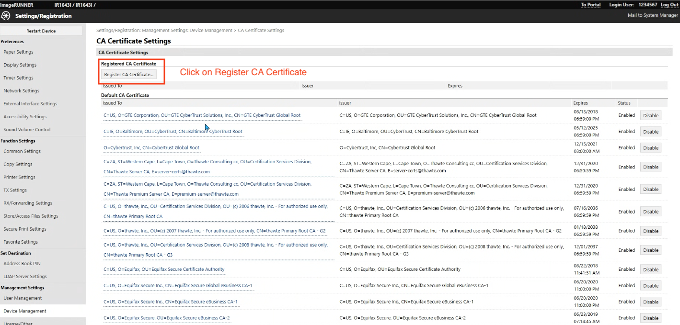Click Device Management breadcrumb link
Image resolution: width=680 pixels, height=325 pixels.
pyautogui.click(x=211, y=30)
